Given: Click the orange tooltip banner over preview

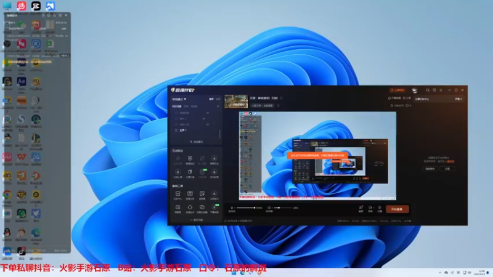Looking at the screenshot, I should tap(317, 156).
